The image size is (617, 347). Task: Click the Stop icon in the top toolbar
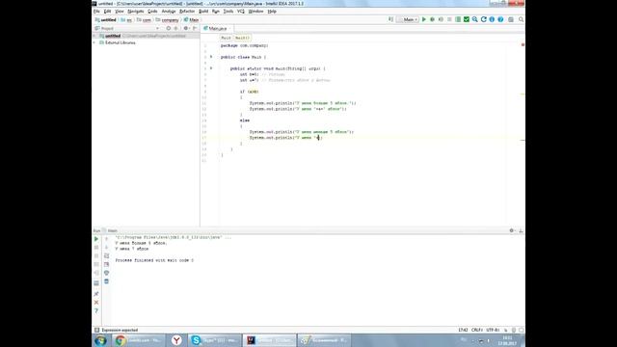[449, 19]
